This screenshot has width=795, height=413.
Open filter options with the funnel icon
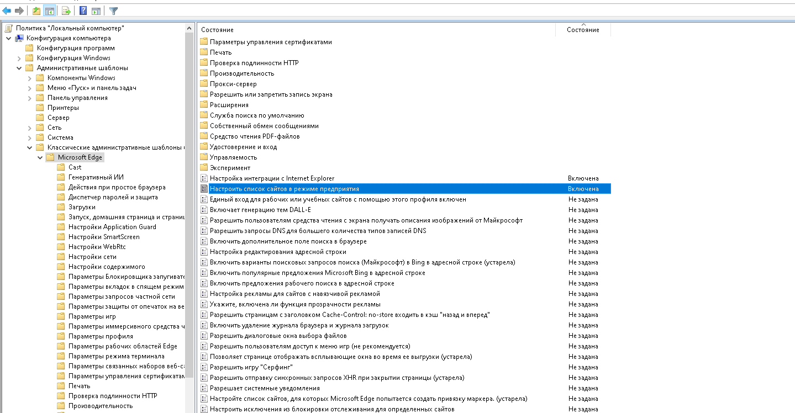pos(113,10)
